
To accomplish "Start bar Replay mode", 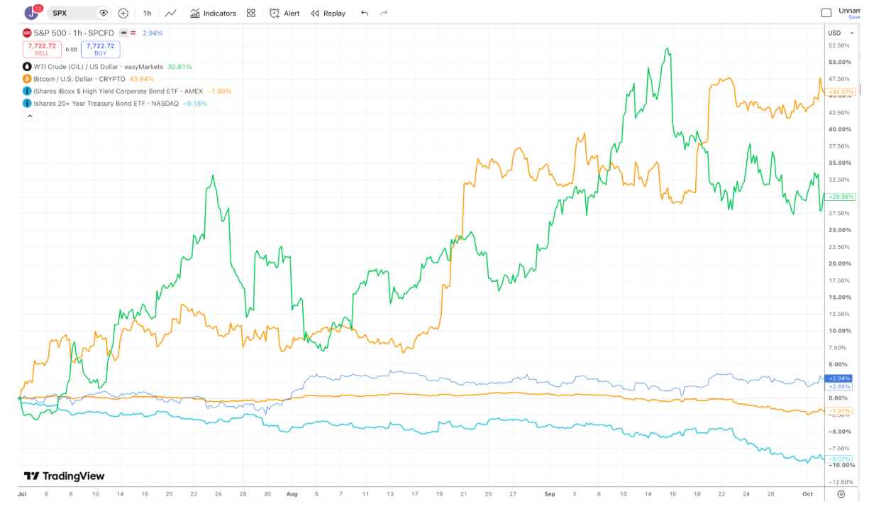I will pyautogui.click(x=328, y=13).
